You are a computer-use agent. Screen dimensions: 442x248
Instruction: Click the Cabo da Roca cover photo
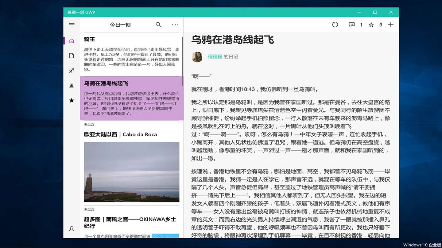(x=132, y=172)
